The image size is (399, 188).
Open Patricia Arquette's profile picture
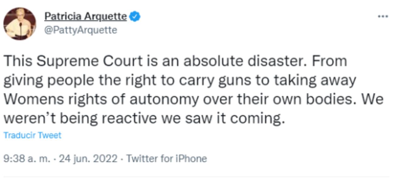click(19, 24)
